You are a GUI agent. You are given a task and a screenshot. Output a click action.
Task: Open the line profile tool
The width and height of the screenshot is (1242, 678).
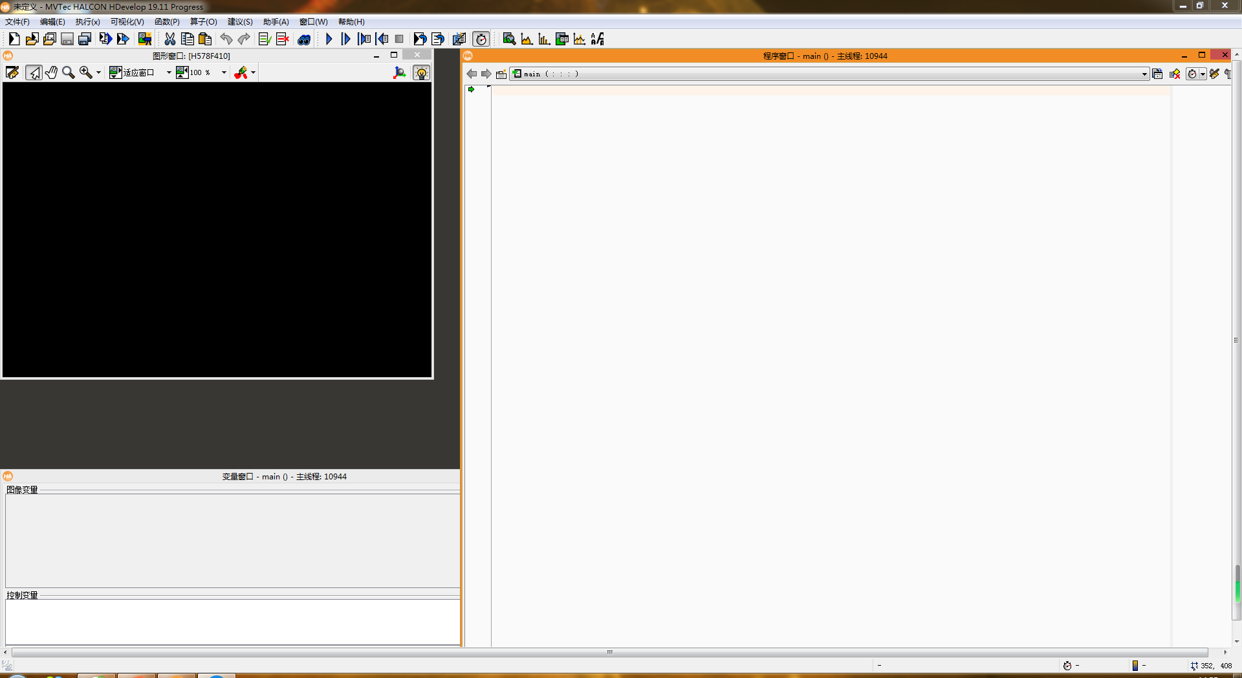point(580,39)
